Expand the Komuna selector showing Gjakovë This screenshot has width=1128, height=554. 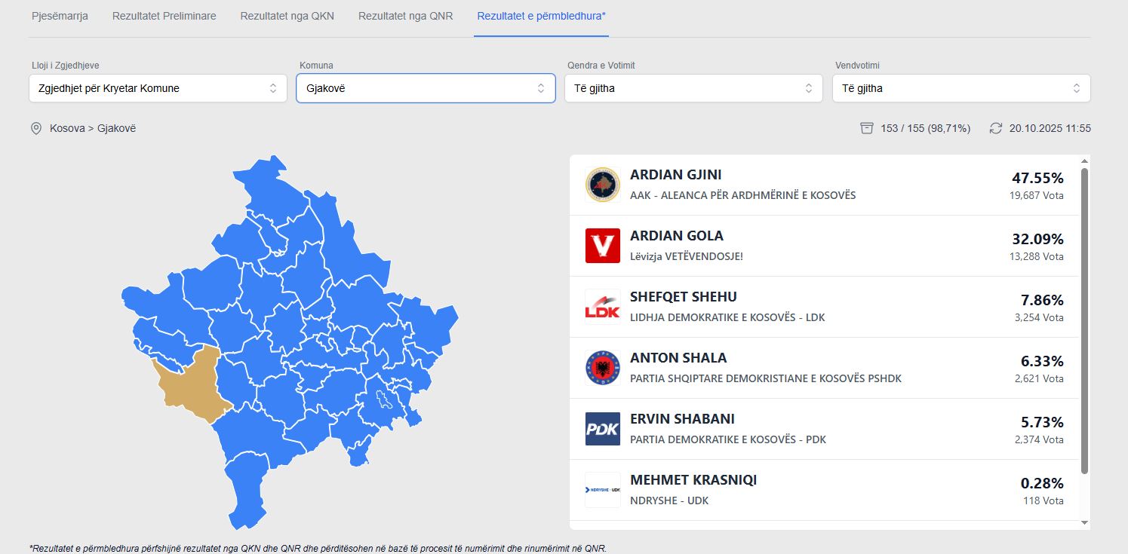pos(425,88)
